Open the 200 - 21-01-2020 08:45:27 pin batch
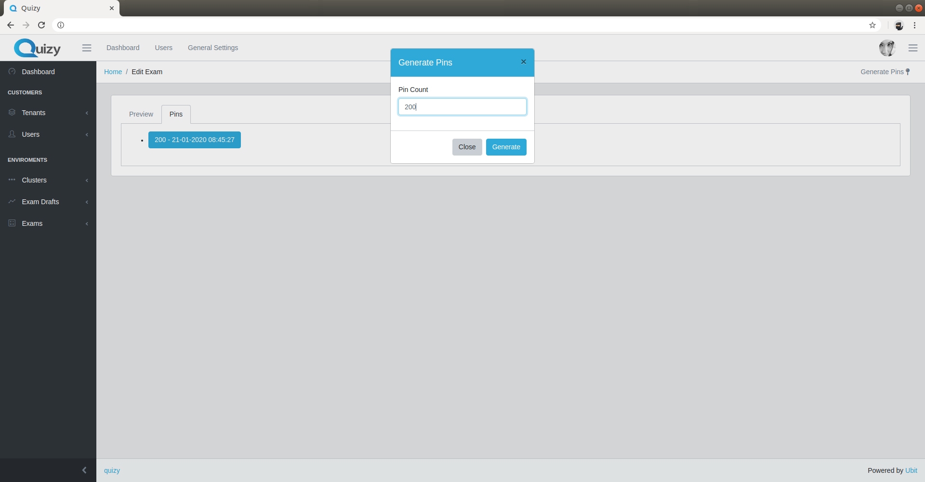This screenshot has height=482, width=925. [x=195, y=140]
